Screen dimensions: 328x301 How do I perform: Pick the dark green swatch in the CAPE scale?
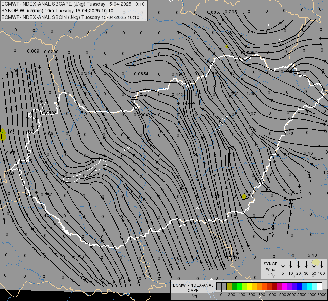tap(234, 286)
